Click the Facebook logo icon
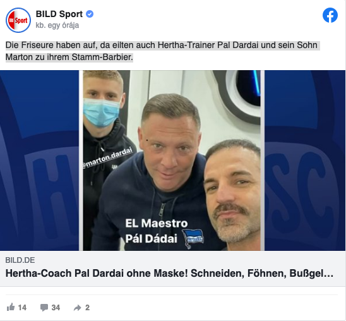Screen dimensions: 346x321 (x=330, y=15)
